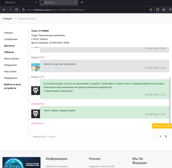The width and height of the screenshot is (172, 168).
Task: Open Аккаунт in the sidebar
Action: pyautogui.click(x=9, y=33)
